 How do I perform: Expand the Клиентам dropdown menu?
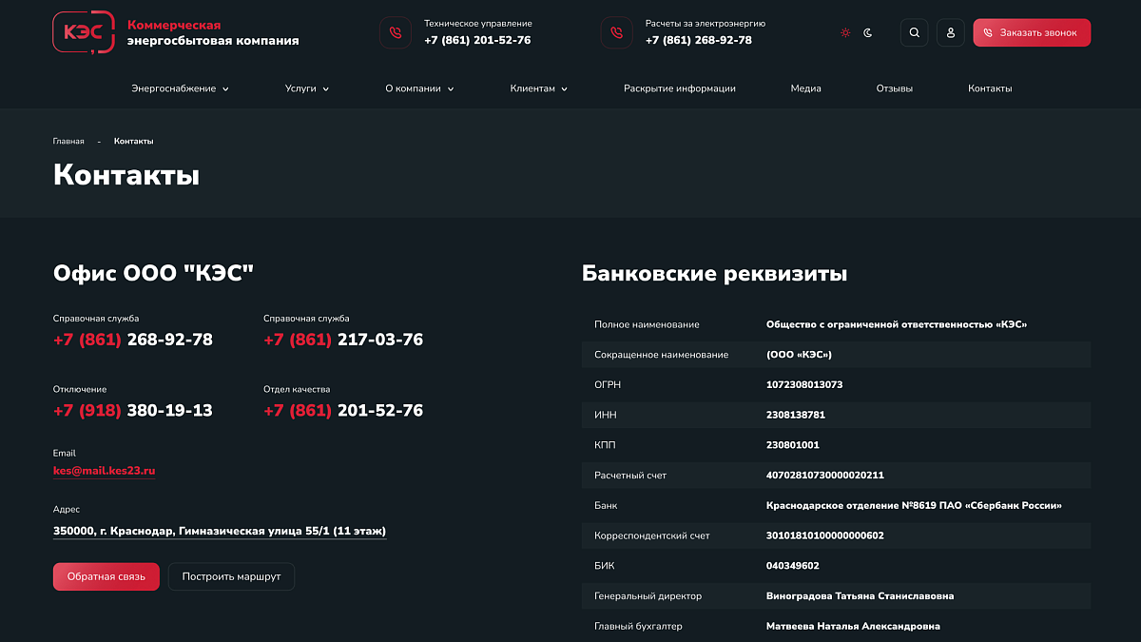pyautogui.click(x=538, y=88)
